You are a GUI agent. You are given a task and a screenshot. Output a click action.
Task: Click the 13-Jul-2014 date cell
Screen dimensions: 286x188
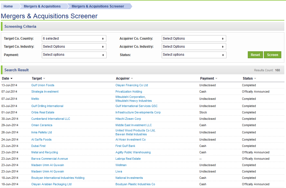tap(9, 85)
